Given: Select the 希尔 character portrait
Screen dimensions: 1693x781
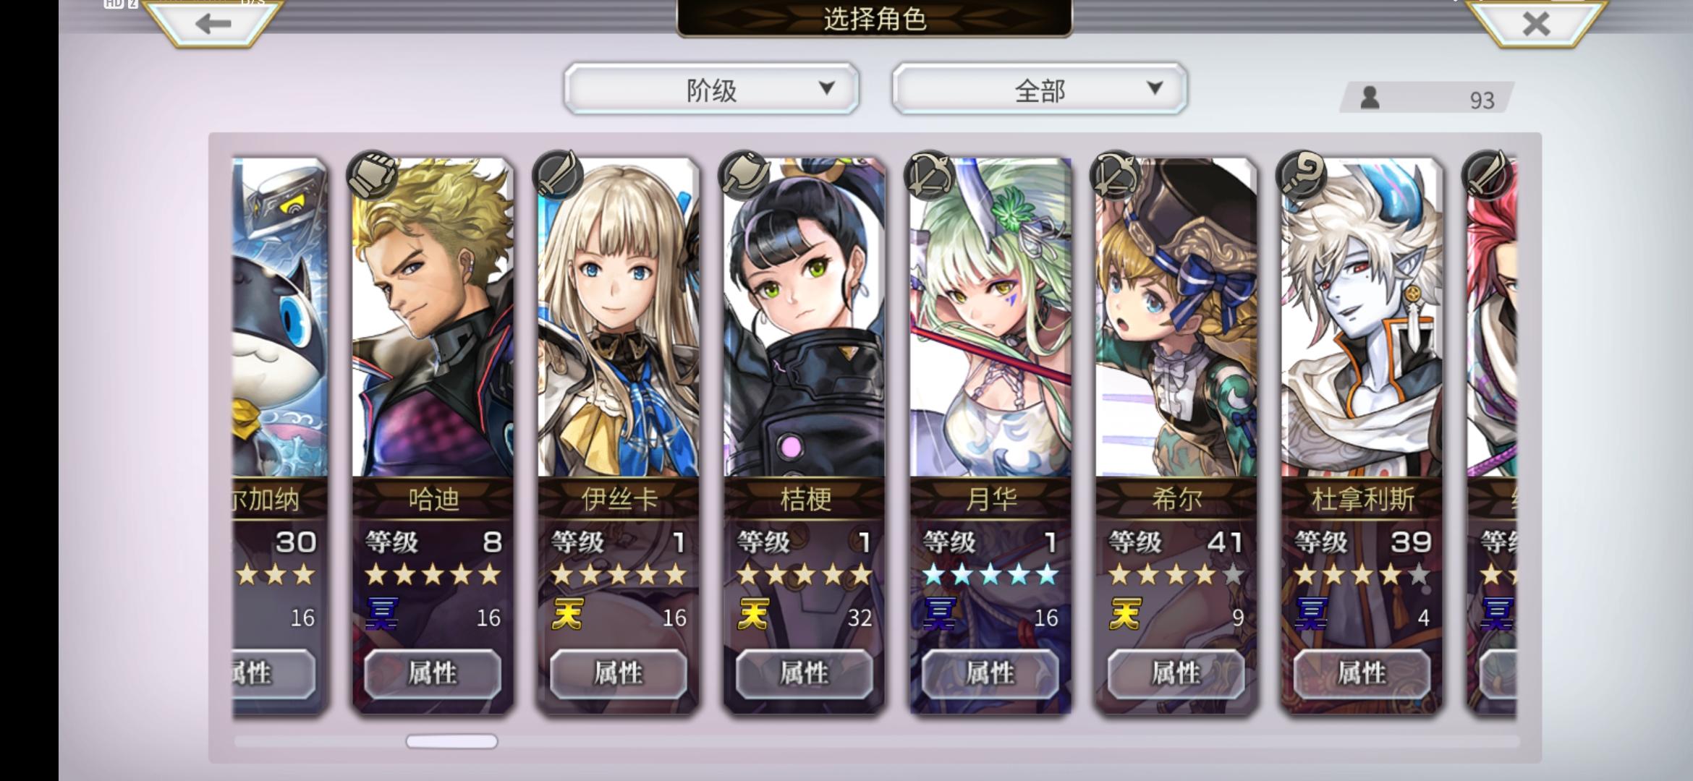Looking at the screenshot, I should pos(1176,318).
